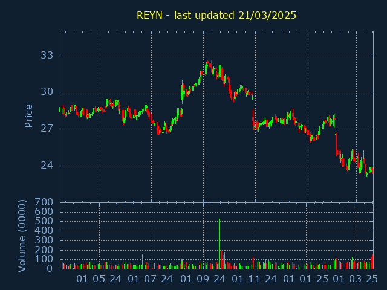Click the volume axis label 500
The height and width of the screenshot is (290, 387).
pyautogui.click(x=44, y=221)
